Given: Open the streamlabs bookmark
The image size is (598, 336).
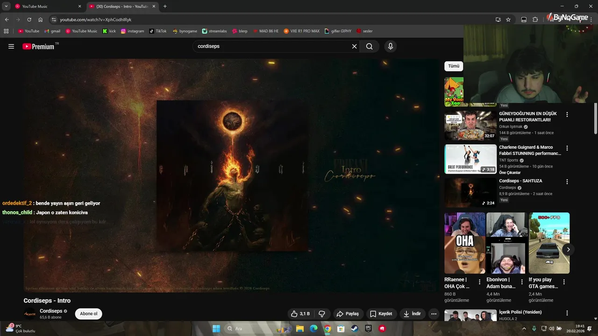Looking at the screenshot, I should (214, 31).
